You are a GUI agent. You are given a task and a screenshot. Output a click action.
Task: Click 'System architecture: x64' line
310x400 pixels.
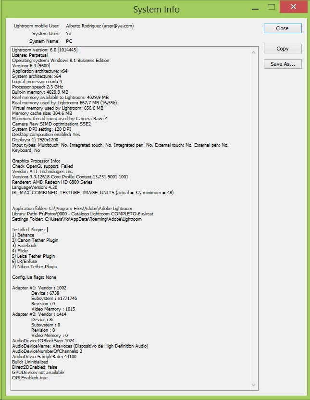click(x=37, y=76)
